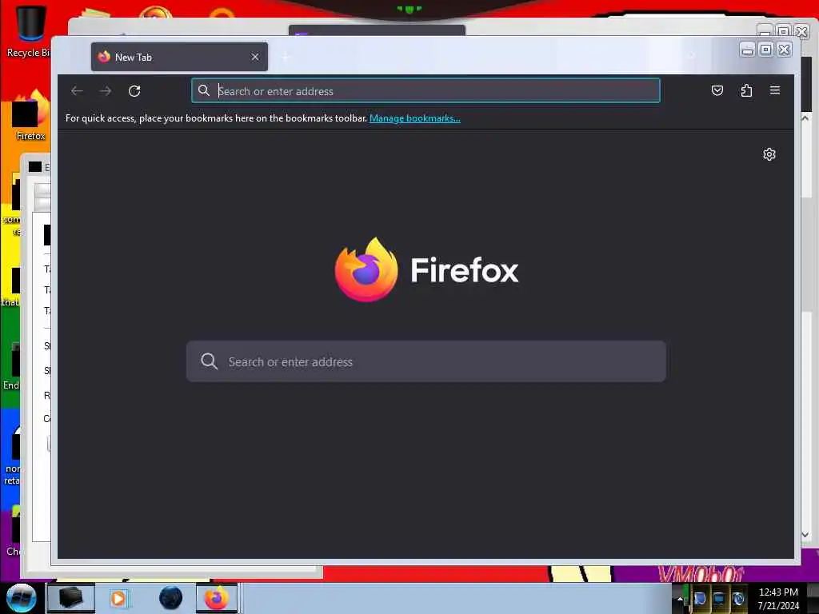Open a new tab with the plus button

point(286,57)
